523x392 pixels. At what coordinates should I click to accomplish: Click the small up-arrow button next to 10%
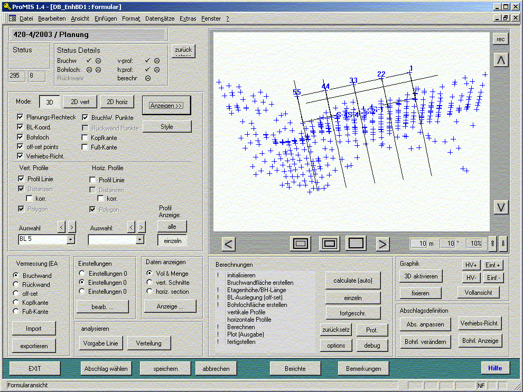tap(492, 244)
